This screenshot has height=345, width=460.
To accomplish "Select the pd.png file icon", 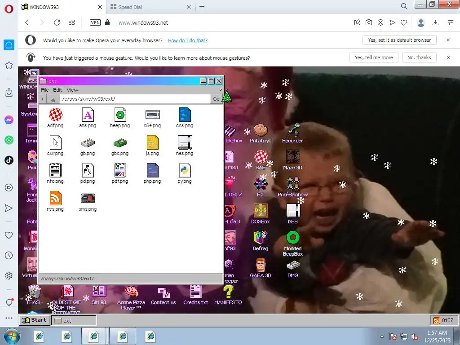I will coord(88,170).
